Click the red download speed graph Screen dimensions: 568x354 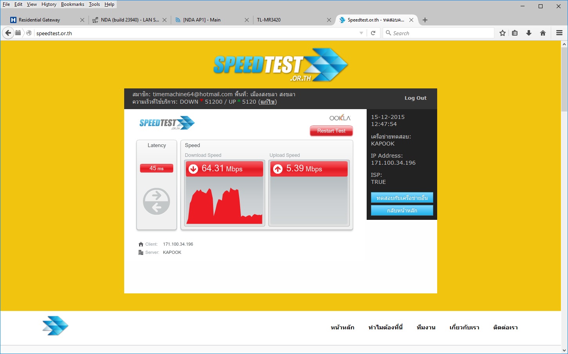point(225,206)
